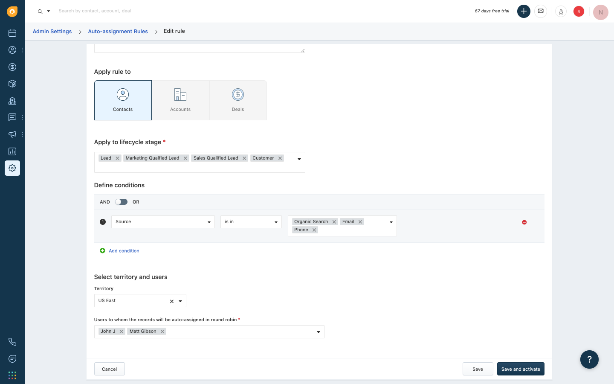614x384 pixels.
Task: Remove the Marketing Qualified Lead tag
Action: [185, 158]
